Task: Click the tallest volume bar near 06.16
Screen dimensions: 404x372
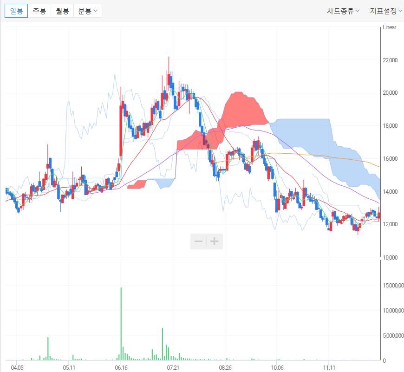Action: click(x=121, y=324)
